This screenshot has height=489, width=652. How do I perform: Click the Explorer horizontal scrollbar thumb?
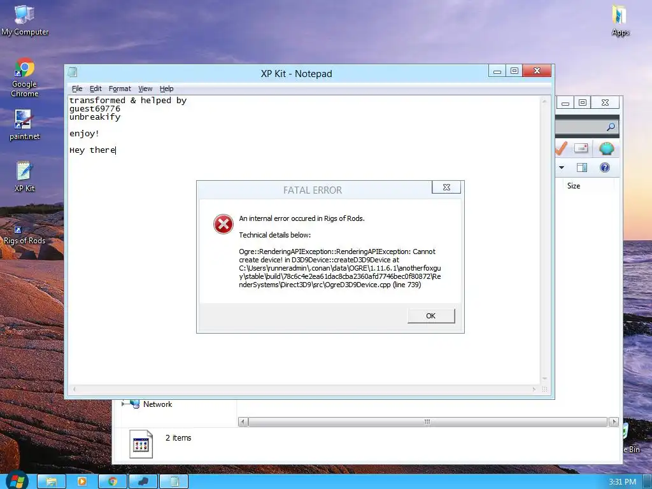(427, 422)
